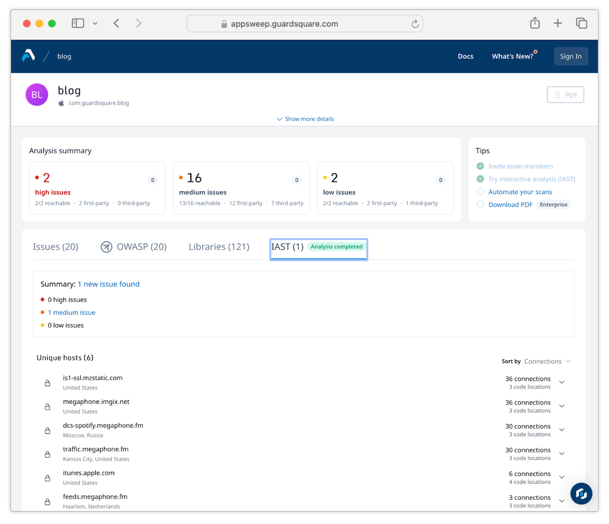The width and height of the screenshot is (609, 524).
Task: Click the Unique hosts (6) heading
Action: pyautogui.click(x=65, y=358)
